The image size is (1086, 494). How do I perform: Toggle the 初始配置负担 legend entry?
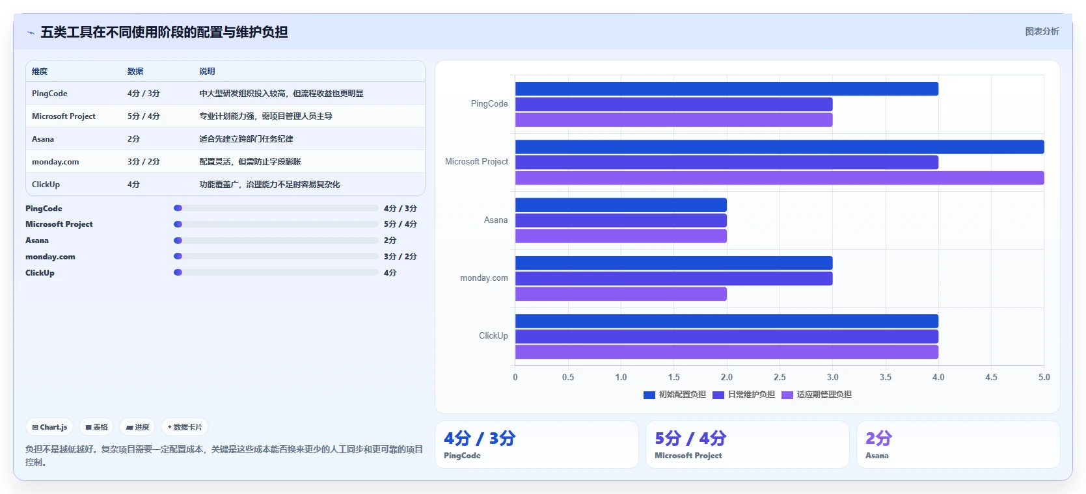pyautogui.click(x=674, y=395)
